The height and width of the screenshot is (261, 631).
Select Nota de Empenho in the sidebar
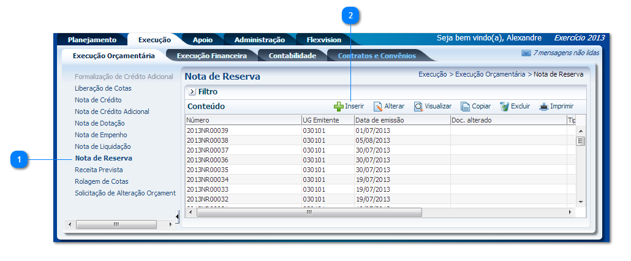click(x=100, y=135)
